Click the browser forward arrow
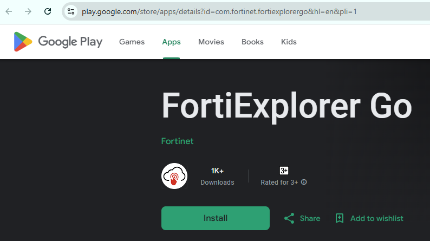The image size is (430, 241). coord(28,11)
